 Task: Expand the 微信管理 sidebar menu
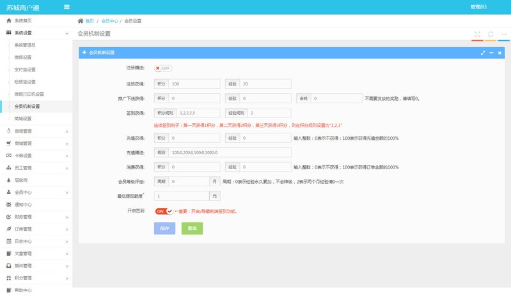36,131
